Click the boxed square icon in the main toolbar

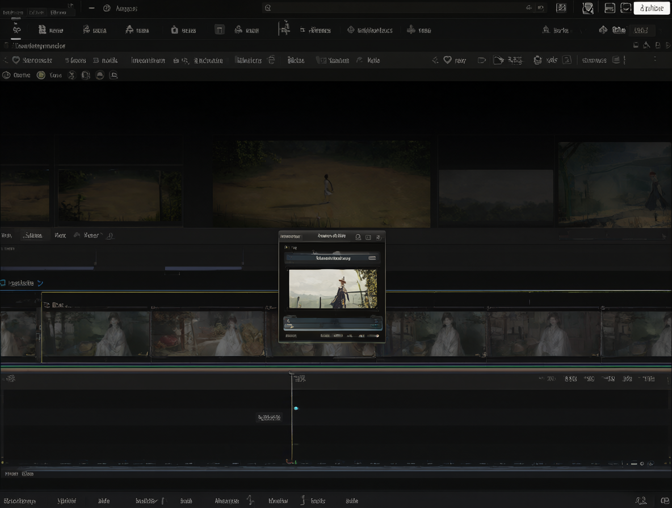(220, 29)
